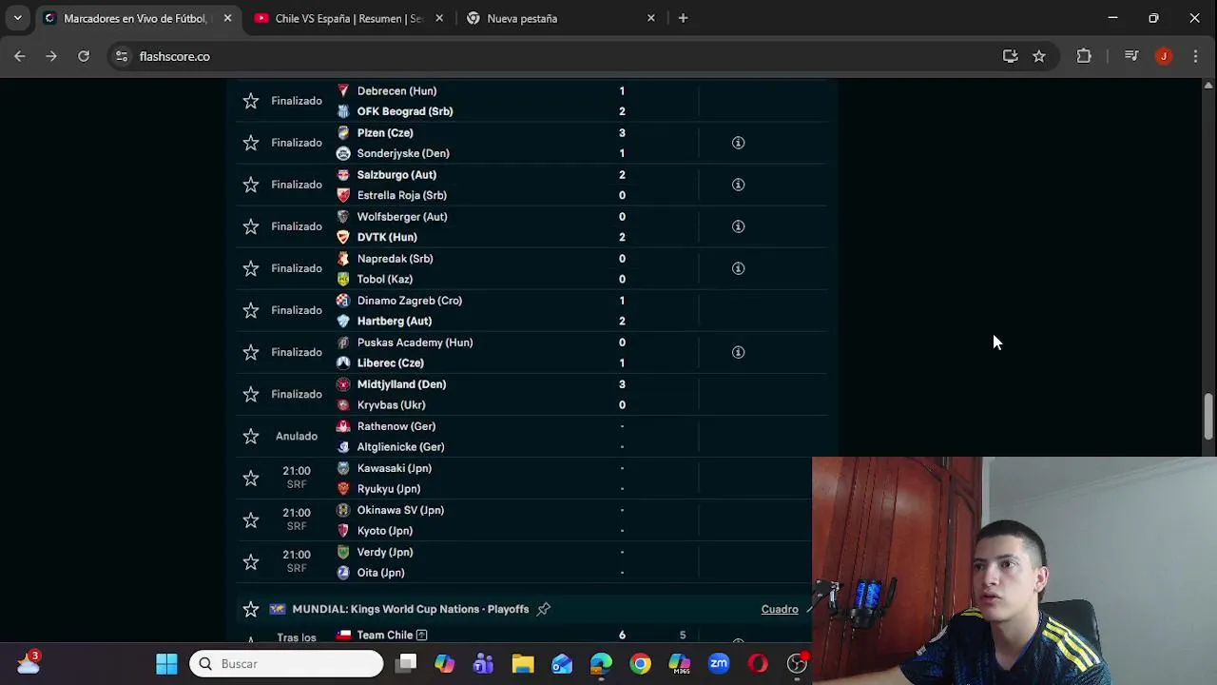Pin the Kings World Cup Nations league

[544, 609]
